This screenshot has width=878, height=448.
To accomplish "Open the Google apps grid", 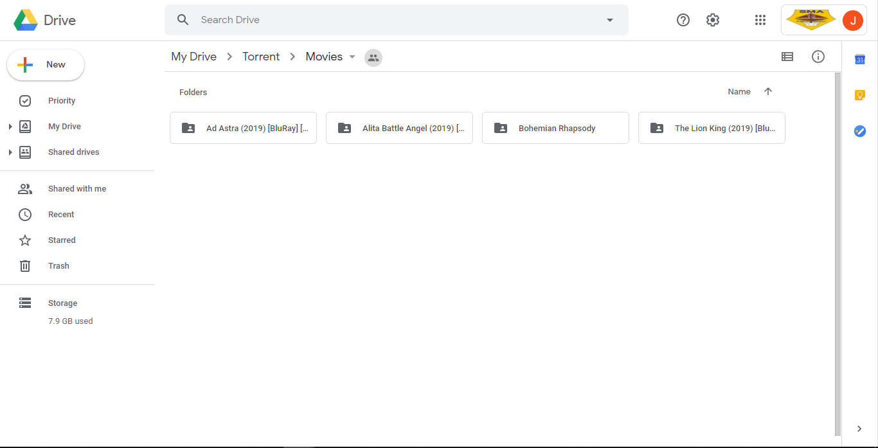I will coord(760,20).
